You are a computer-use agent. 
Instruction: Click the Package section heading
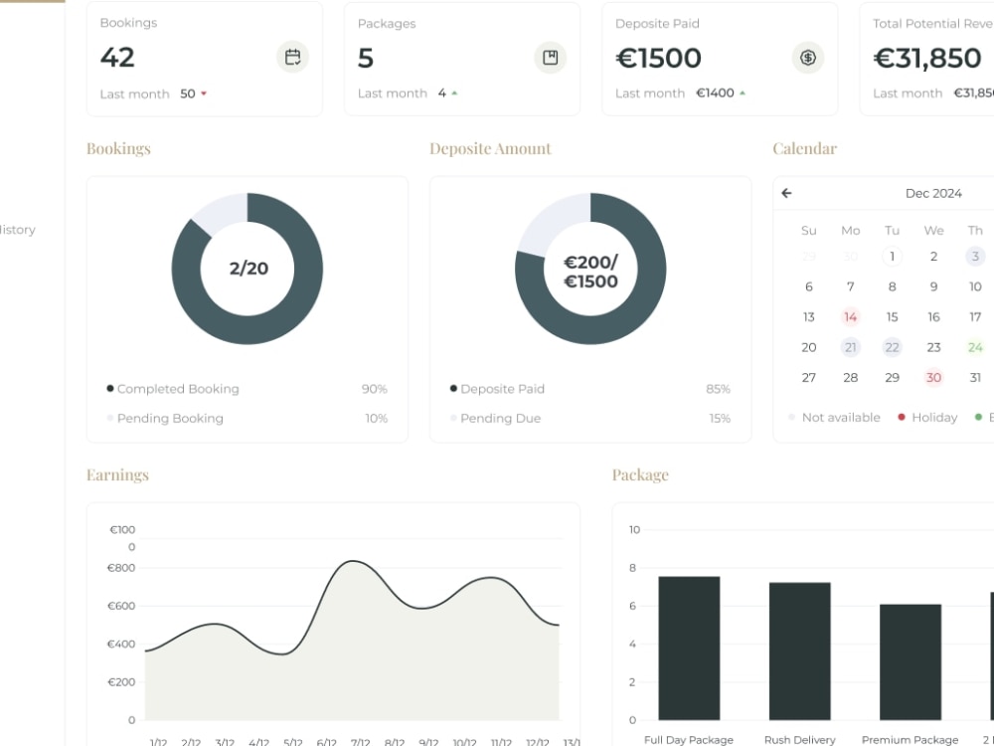(x=640, y=475)
